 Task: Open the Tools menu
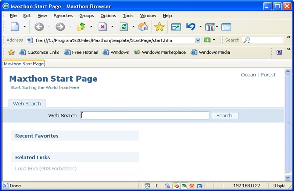coord(128,16)
